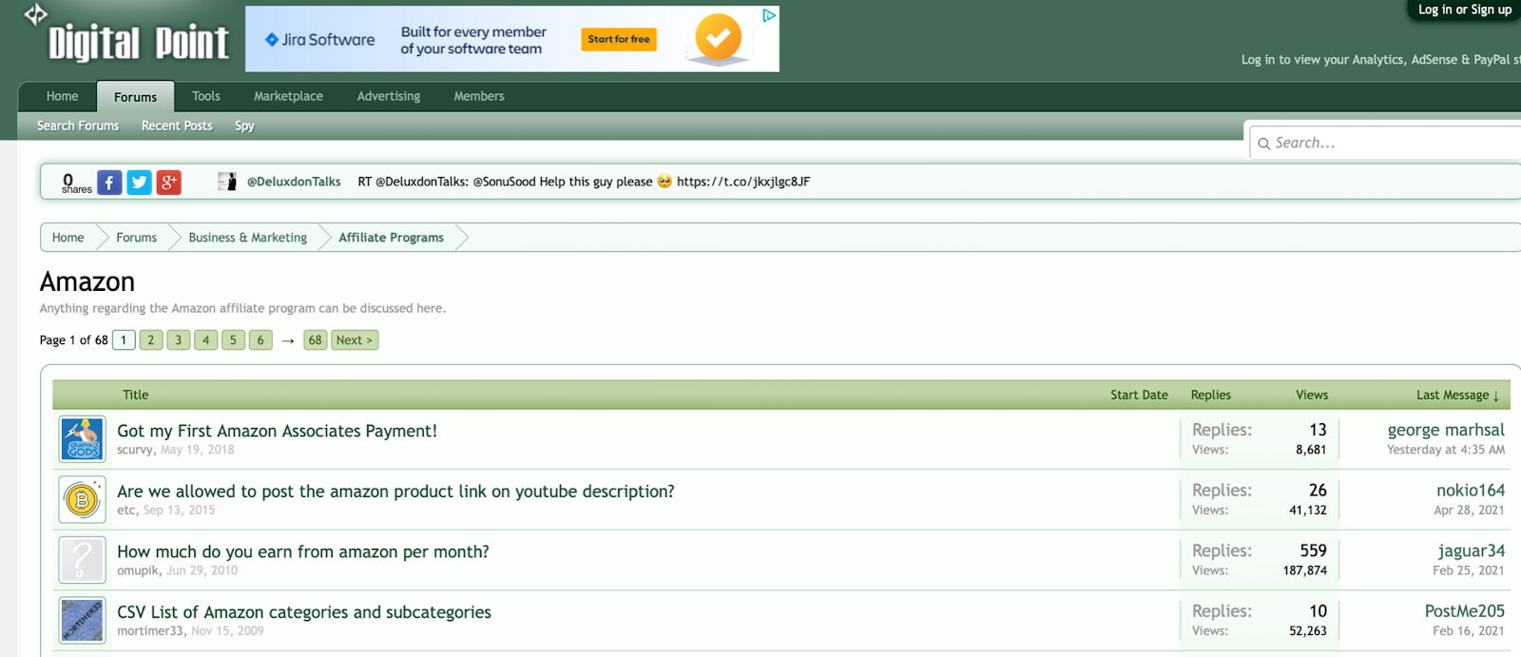1521x657 pixels.
Task: Go to page 1
Action: (x=124, y=340)
